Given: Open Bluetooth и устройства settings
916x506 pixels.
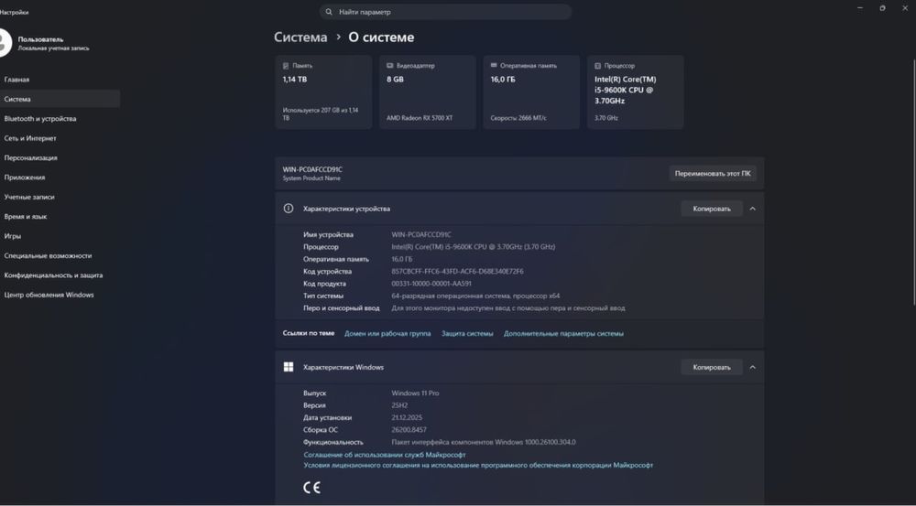Looking at the screenshot, I should point(60,118).
